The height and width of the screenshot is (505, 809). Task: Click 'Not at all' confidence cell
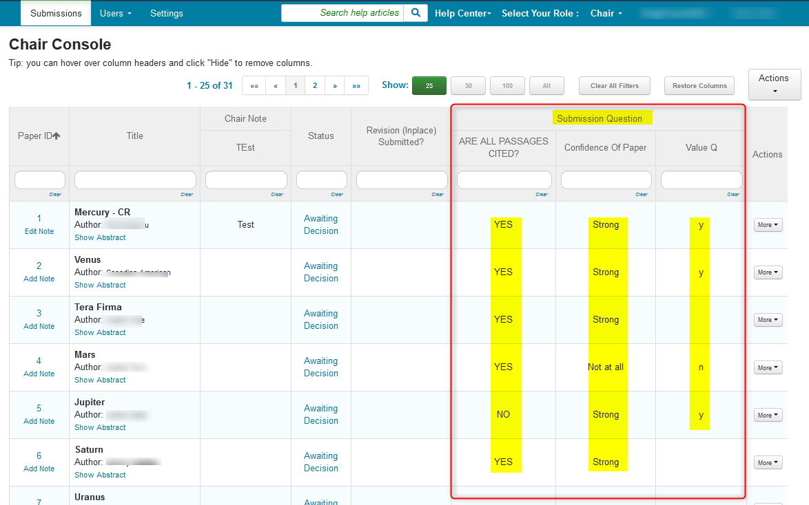[x=606, y=367]
